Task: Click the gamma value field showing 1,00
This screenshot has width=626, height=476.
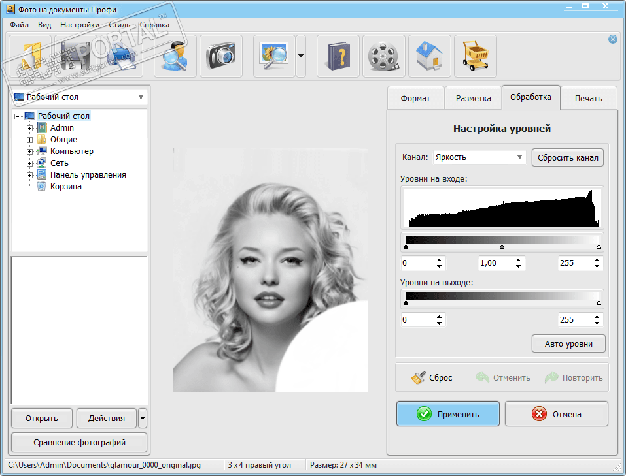Action: 496,263
